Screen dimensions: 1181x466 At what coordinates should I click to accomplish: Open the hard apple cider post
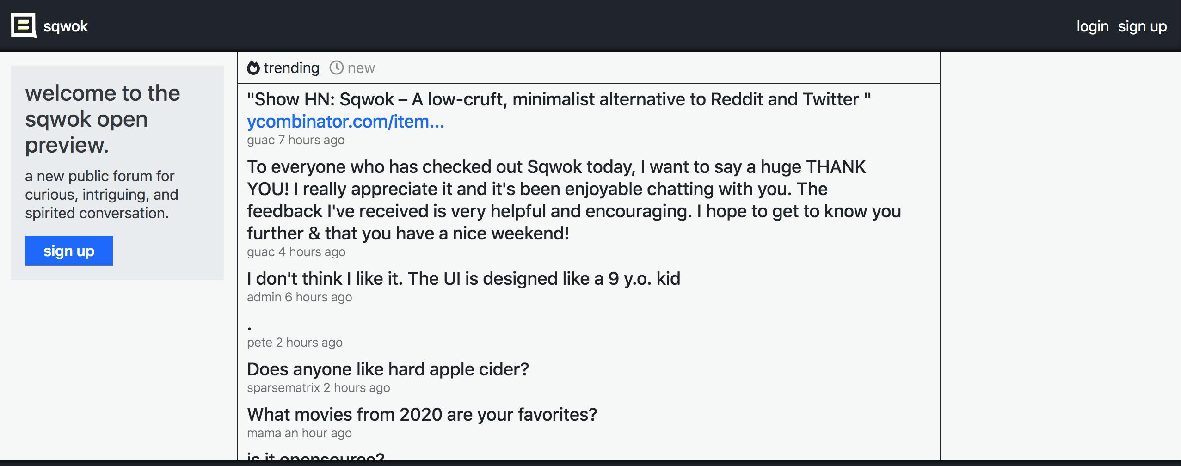(x=388, y=369)
